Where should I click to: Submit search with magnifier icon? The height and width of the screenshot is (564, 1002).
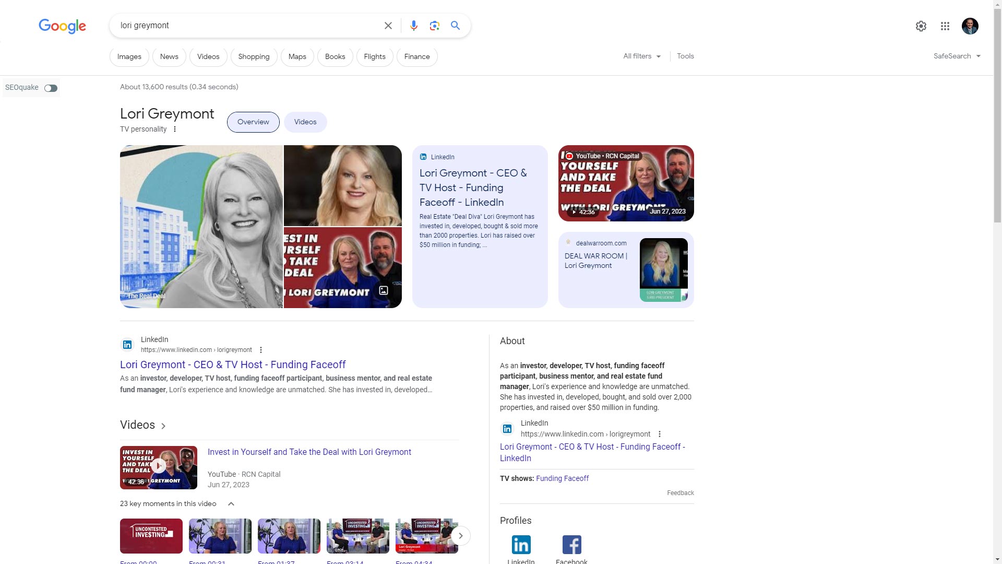pyautogui.click(x=455, y=26)
